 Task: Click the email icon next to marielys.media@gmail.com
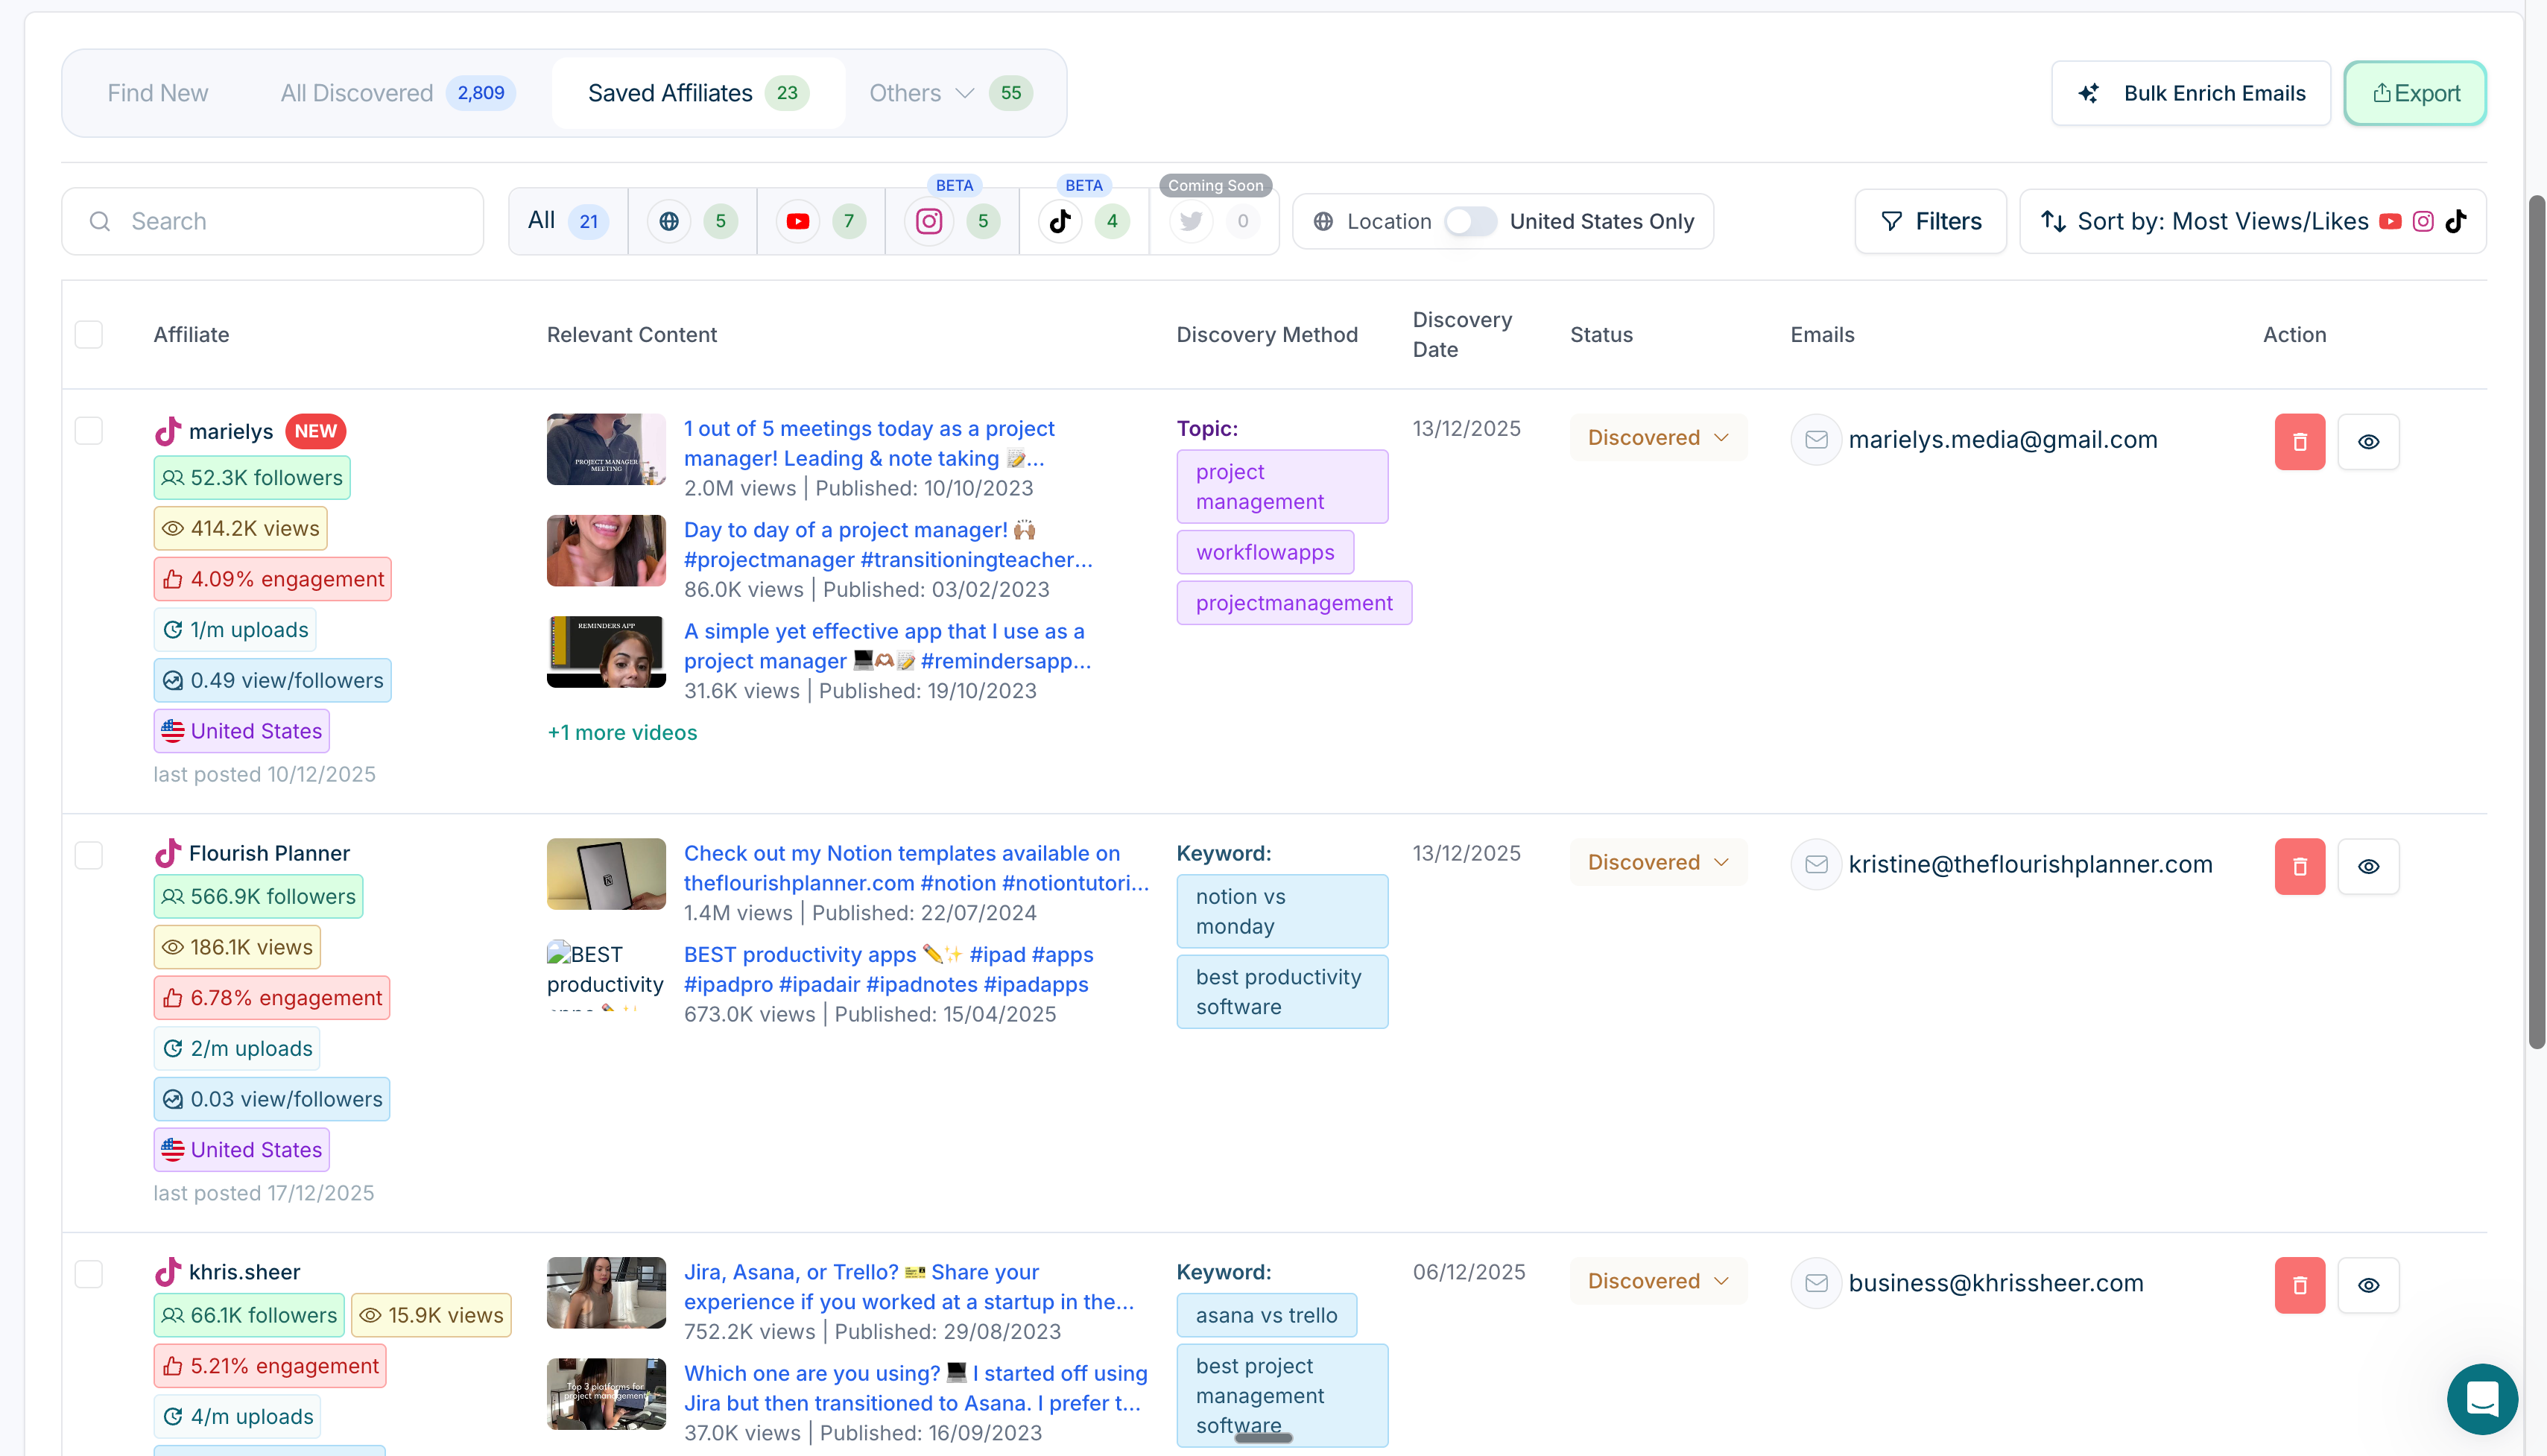point(1816,439)
